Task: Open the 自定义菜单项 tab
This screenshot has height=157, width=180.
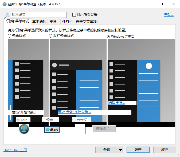Action: click(86, 22)
